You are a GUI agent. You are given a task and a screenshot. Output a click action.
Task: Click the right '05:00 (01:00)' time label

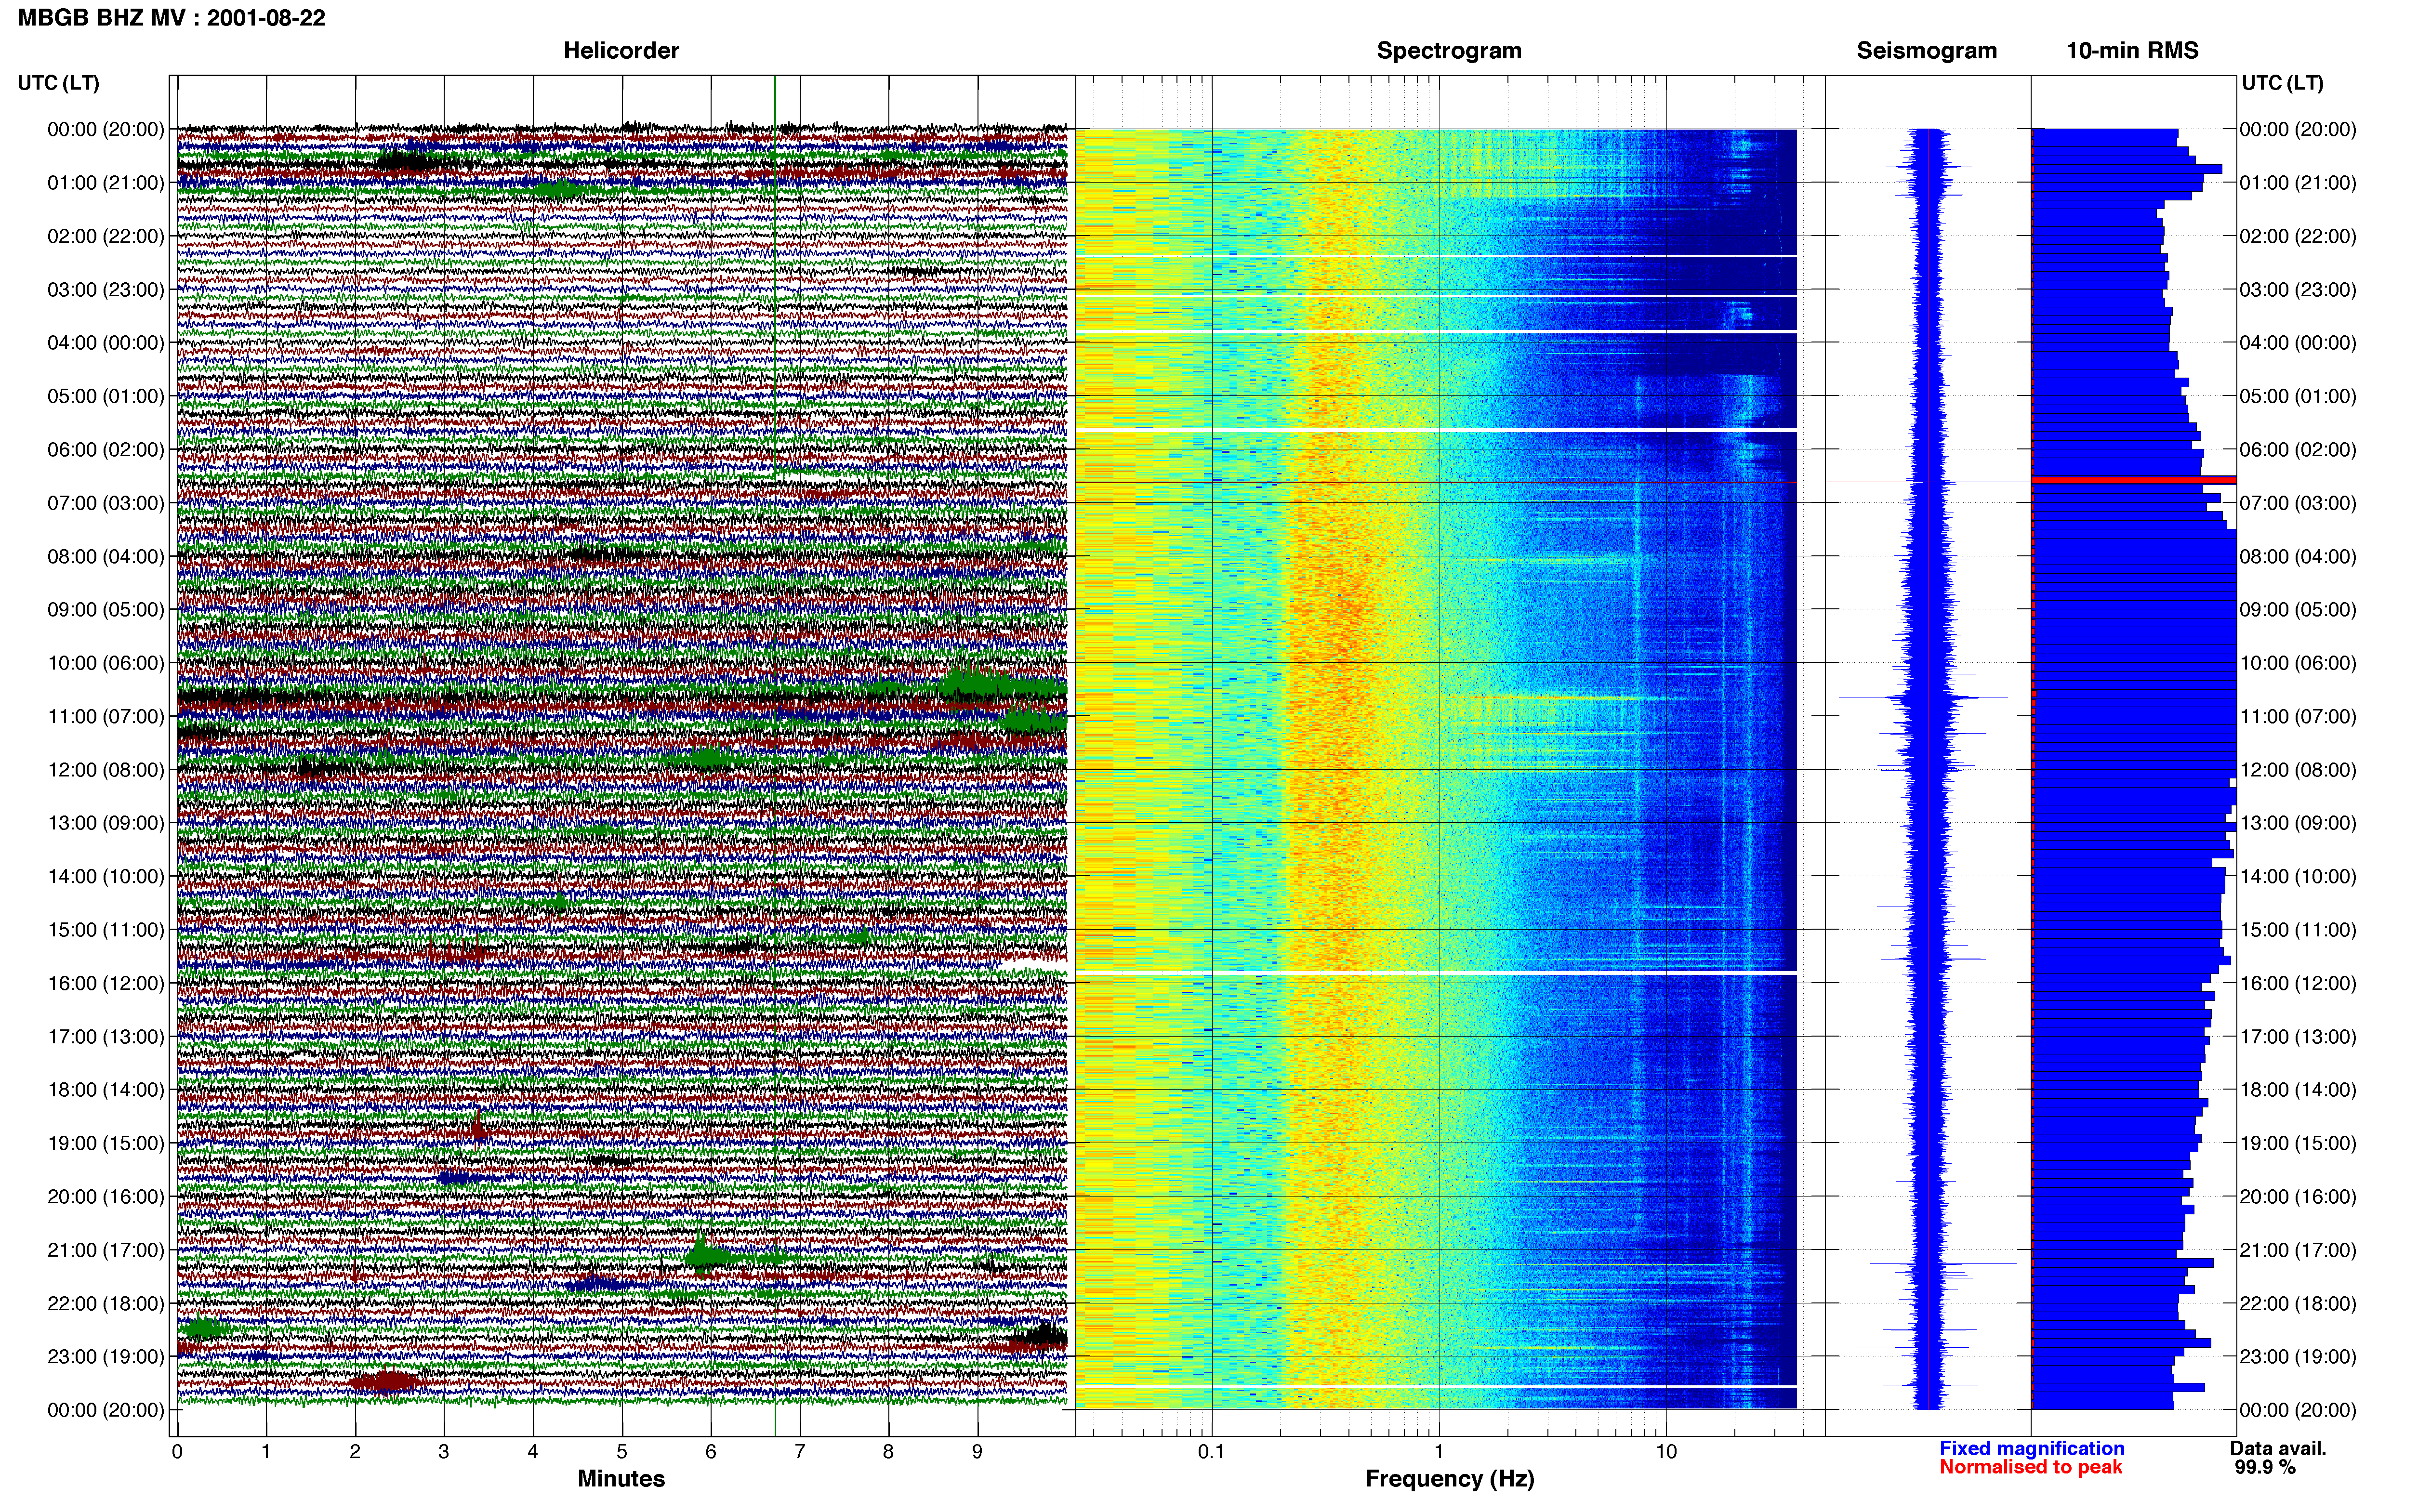[x=2298, y=396]
